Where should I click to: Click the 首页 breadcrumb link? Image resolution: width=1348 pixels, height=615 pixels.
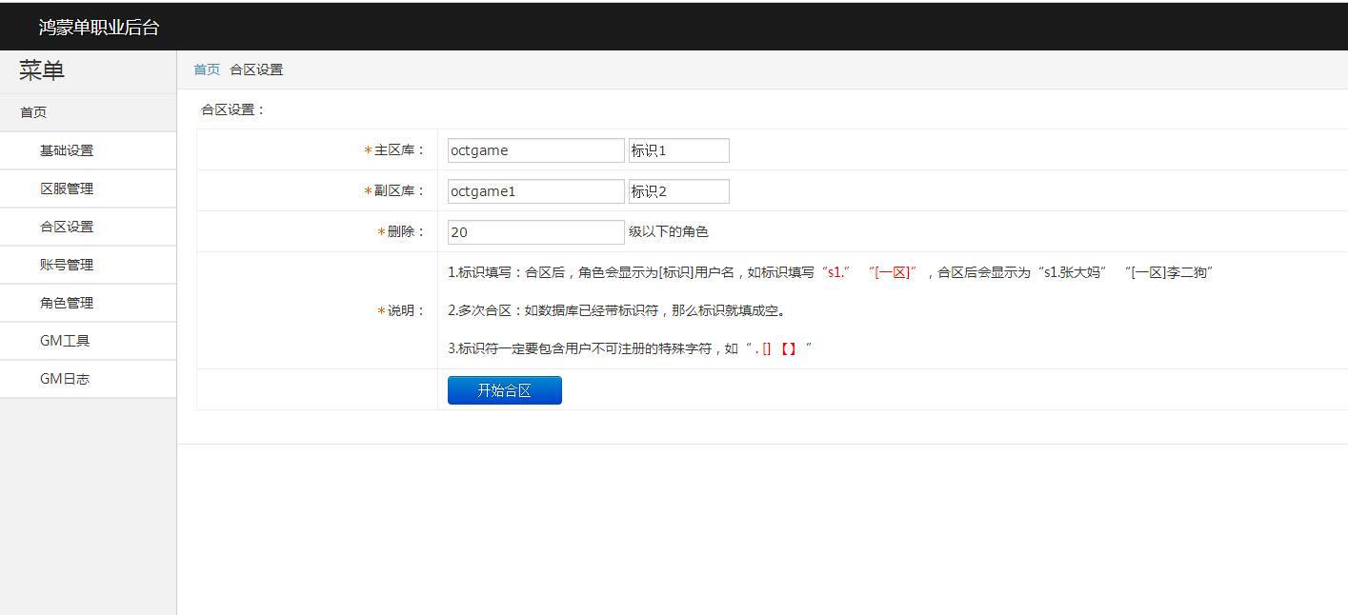[207, 69]
